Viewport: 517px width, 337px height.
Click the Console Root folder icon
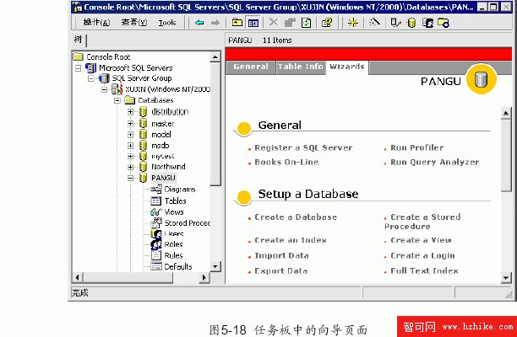pos(79,56)
